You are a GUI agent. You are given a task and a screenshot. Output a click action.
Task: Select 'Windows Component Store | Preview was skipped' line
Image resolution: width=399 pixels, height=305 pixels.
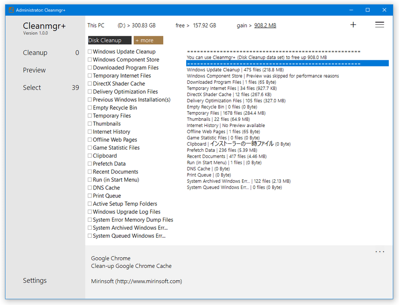click(x=263, y=76)
